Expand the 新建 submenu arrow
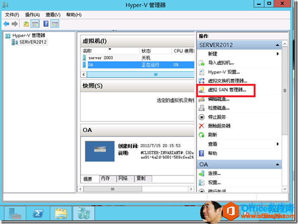Screen dimensions: 298x224 [x=278, y=54]
